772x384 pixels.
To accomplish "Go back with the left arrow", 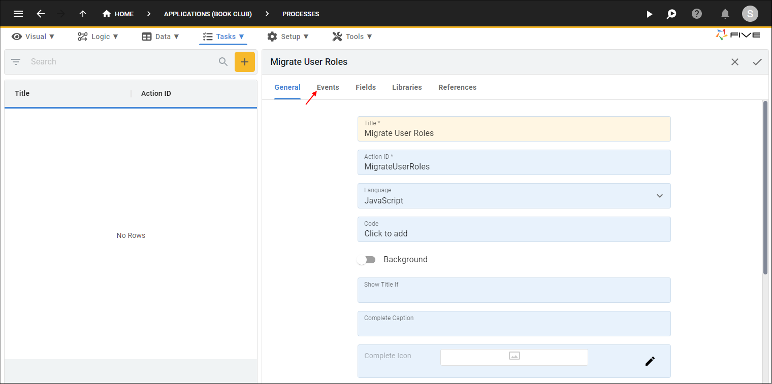I will pyautogui.click(x=41, y=14).
